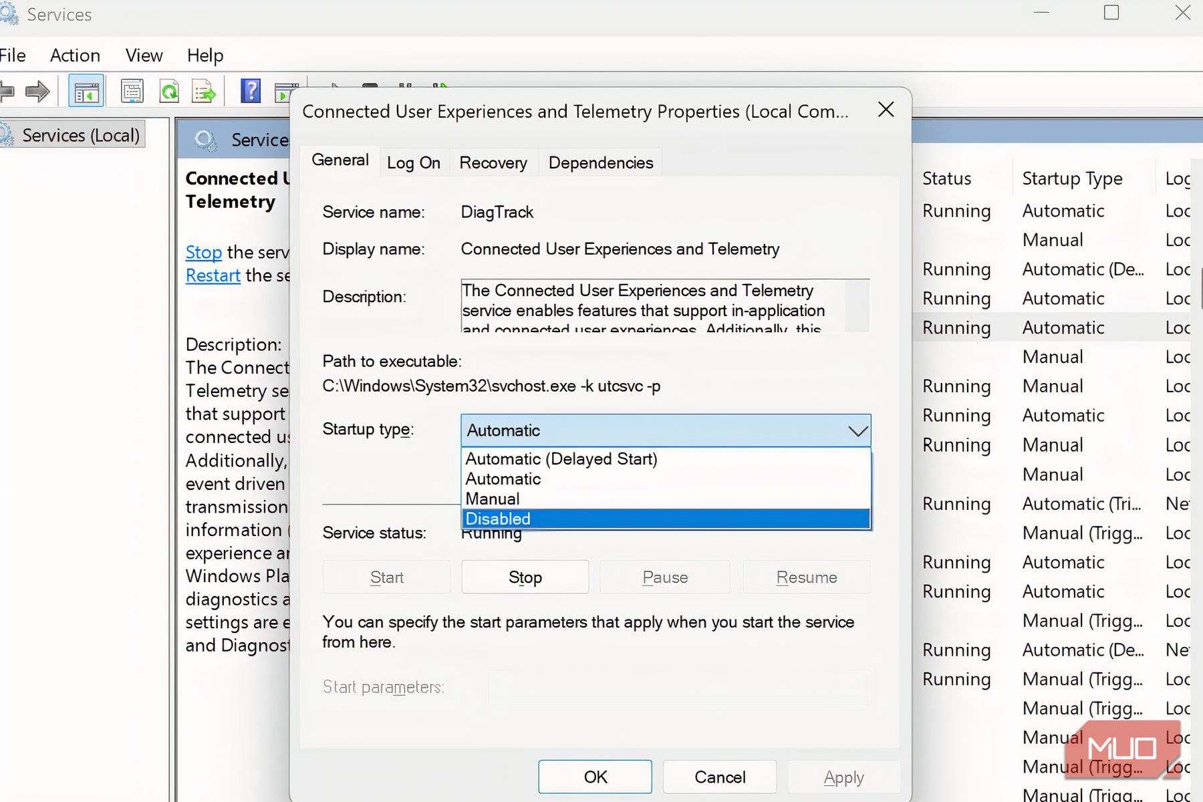
Task: Switch to the Dependencies tab
Action: point(601,162)
